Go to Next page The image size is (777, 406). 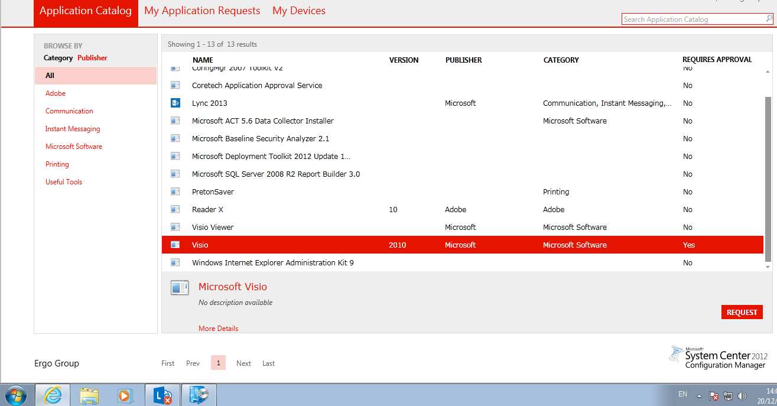243,363
